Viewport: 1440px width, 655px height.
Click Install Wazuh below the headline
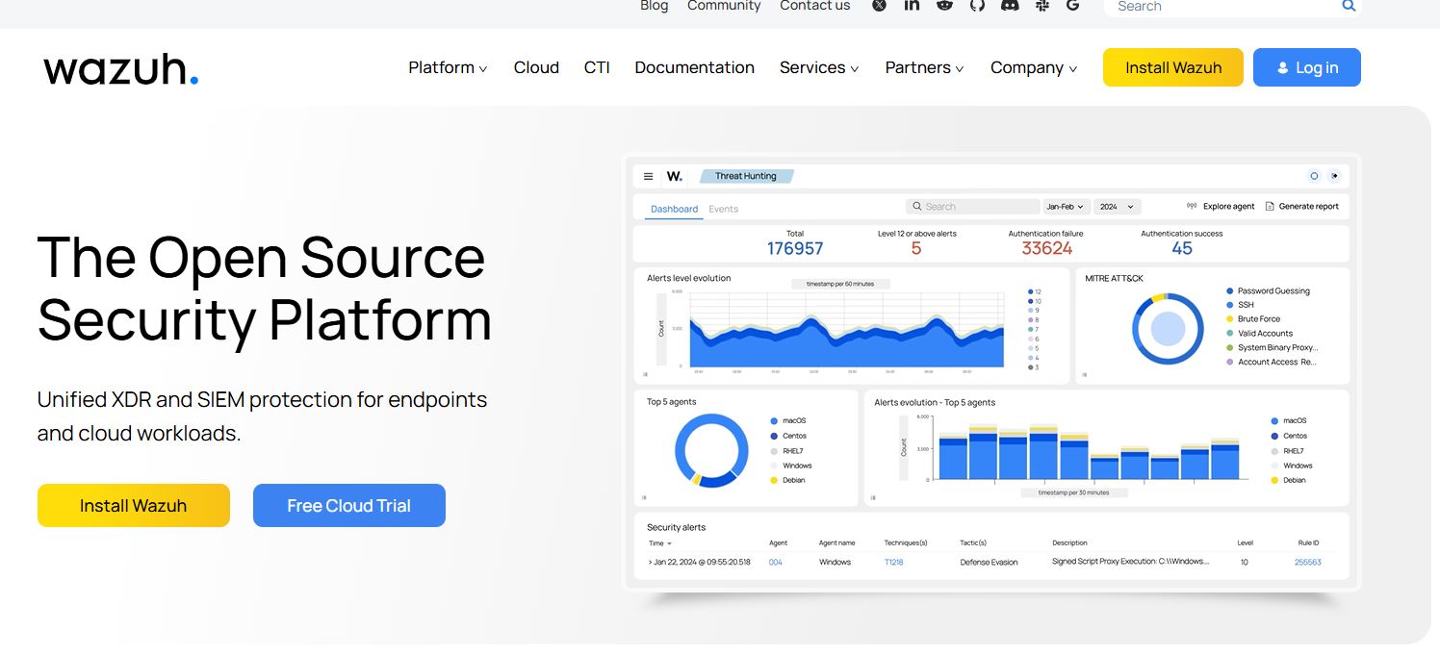tap(134, 505)
